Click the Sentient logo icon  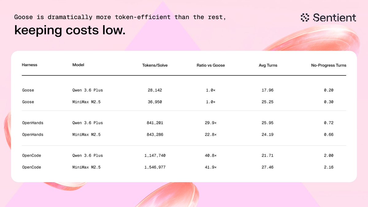(x=305, y=17)
